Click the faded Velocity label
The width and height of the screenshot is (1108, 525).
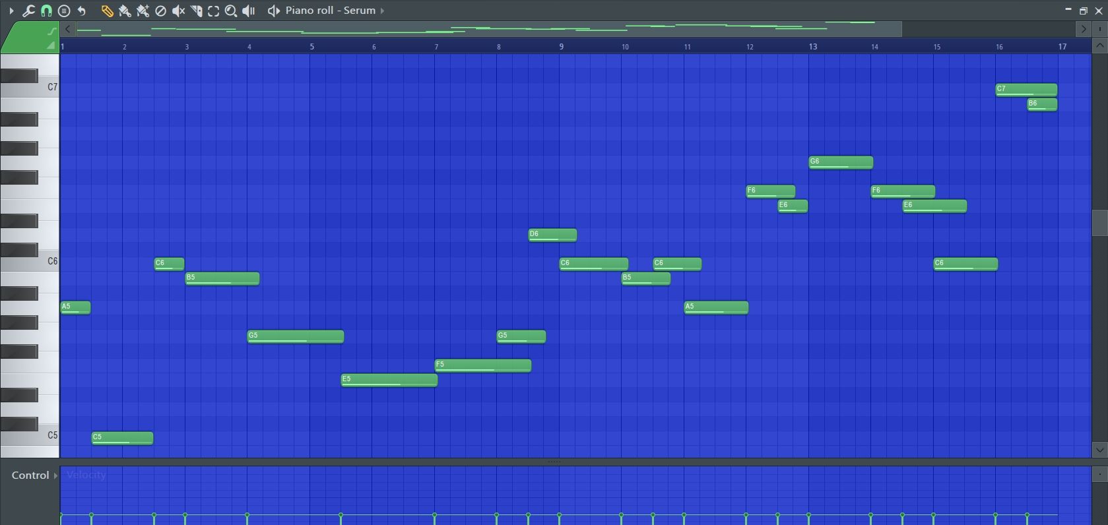[x=86, y=475]
